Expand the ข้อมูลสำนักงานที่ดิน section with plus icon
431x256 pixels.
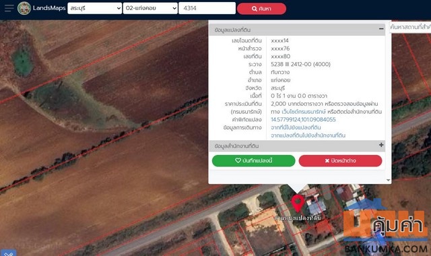381,145
